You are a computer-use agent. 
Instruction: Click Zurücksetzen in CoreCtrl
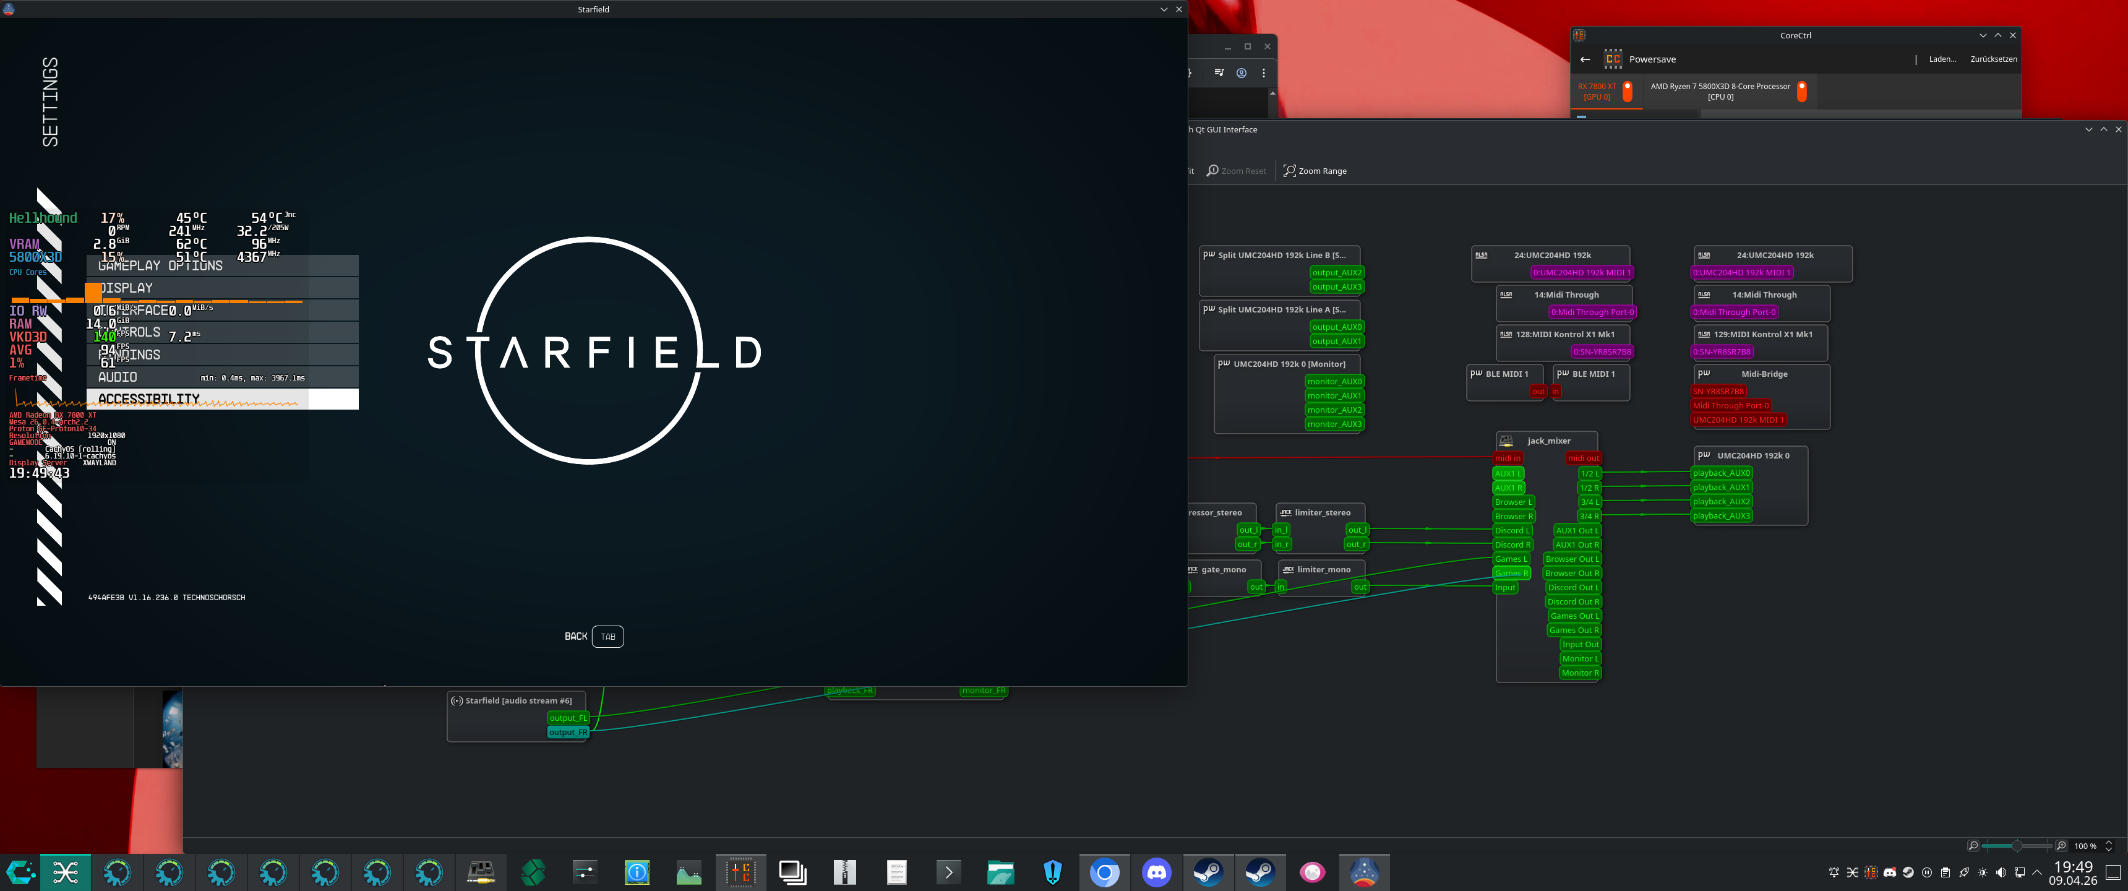(x=1993, y=59)
